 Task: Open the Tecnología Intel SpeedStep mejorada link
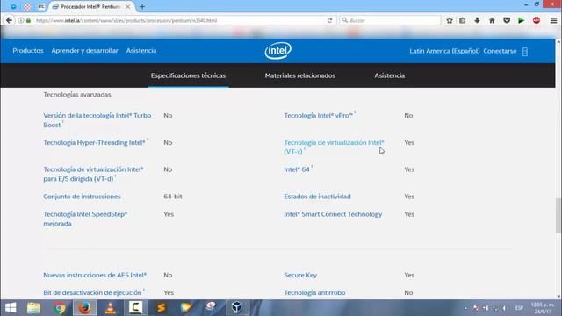(85, 219)
